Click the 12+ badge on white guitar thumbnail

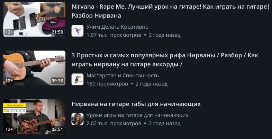coord(9,32)
